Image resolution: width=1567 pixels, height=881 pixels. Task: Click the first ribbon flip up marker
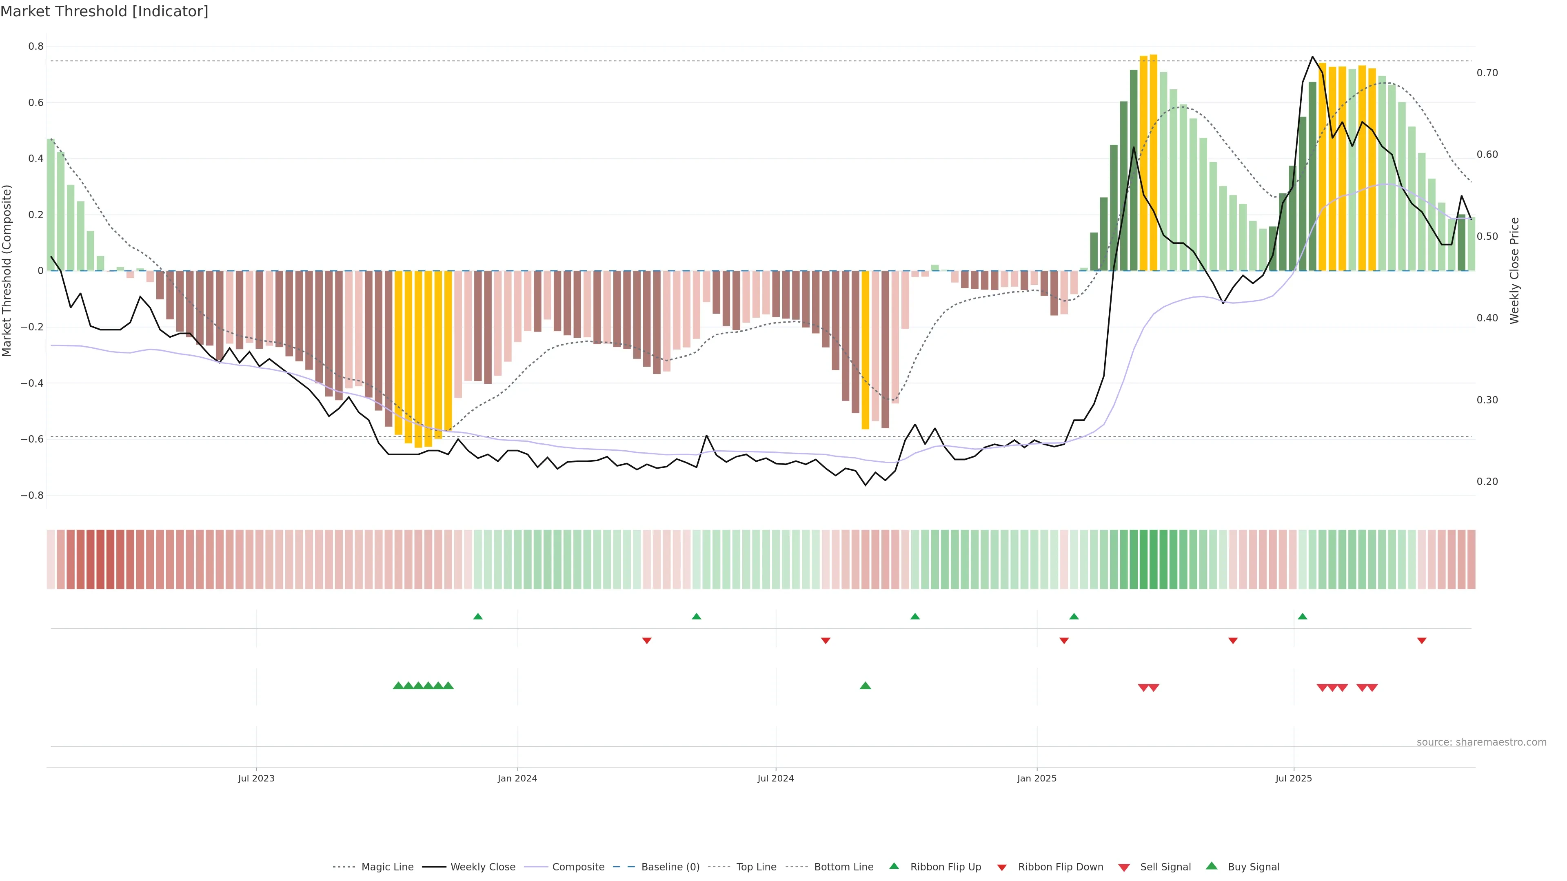pos(477,617)
